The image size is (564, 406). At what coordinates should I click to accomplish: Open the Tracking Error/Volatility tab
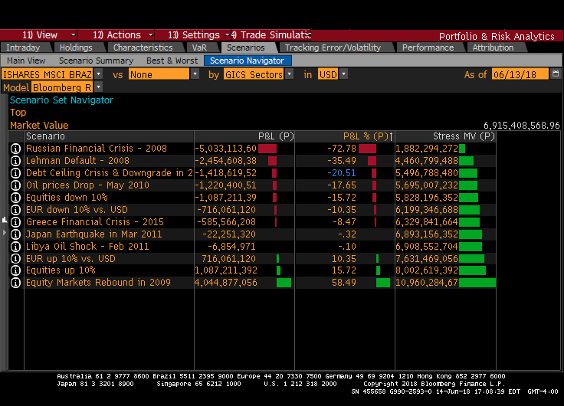(x=333, y=47)
